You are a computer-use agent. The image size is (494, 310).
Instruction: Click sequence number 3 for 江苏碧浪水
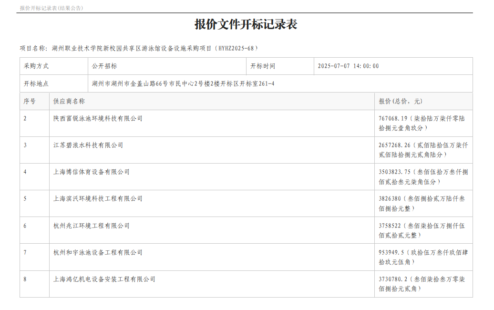[25, 145]
